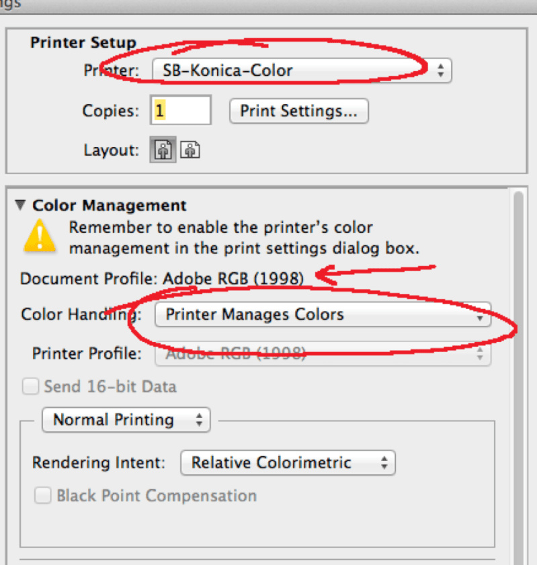Open the Normal Printing mode dropdown
This screenshot has width=537, height=565.
(x=126, y=420)
